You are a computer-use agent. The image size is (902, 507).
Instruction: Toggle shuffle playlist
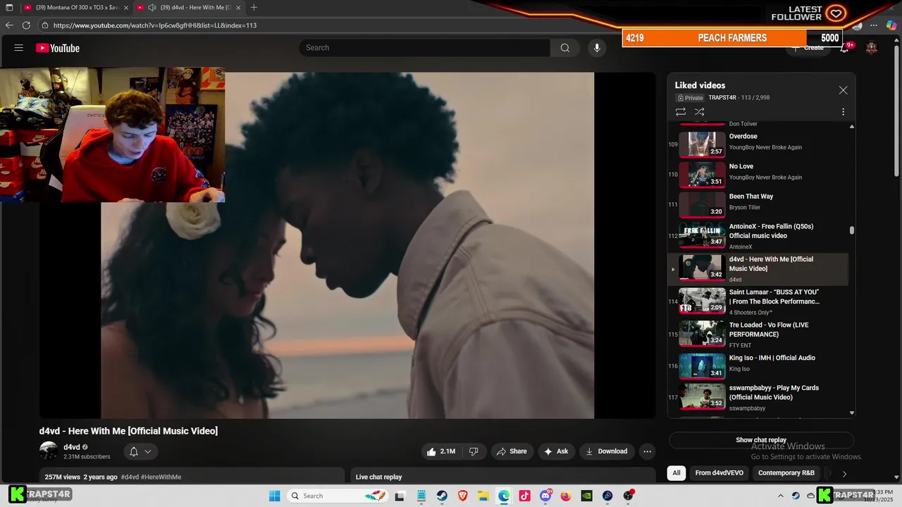click(x=699, y=112)
